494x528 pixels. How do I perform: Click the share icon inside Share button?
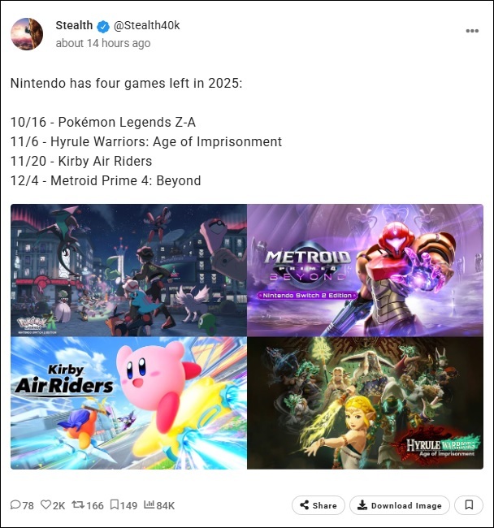pos(305,504)
